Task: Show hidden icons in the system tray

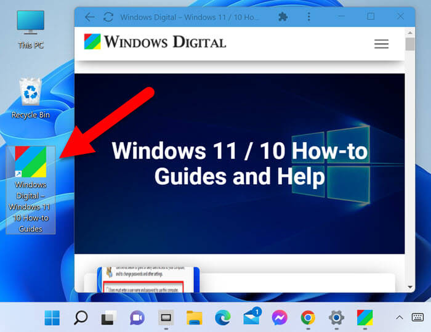Action: [400, 318]
